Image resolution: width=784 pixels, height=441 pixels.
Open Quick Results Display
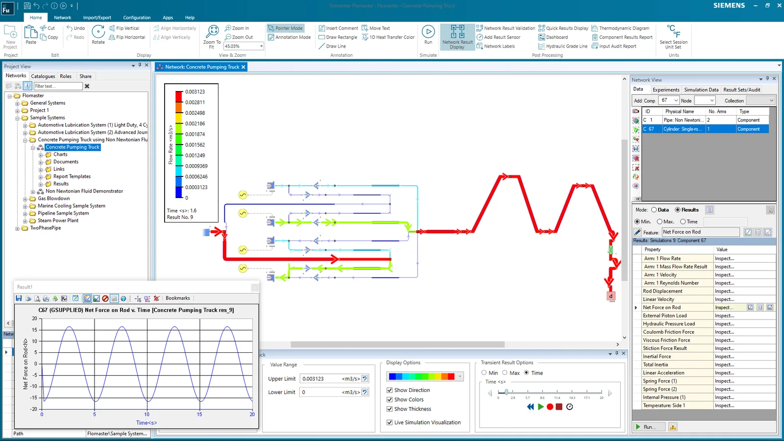[x=563, y=28]
